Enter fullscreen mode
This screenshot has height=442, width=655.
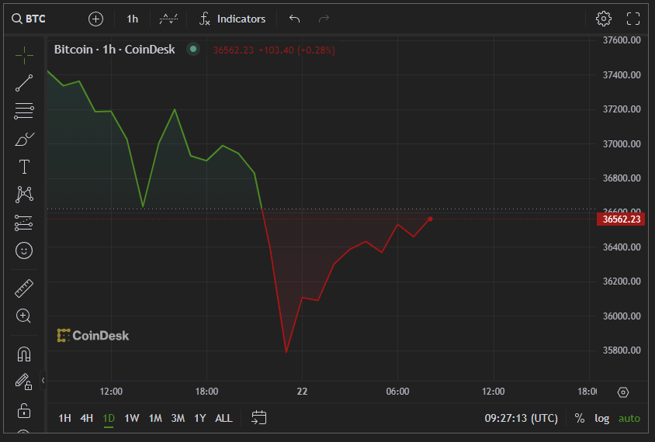pos(633,19)
